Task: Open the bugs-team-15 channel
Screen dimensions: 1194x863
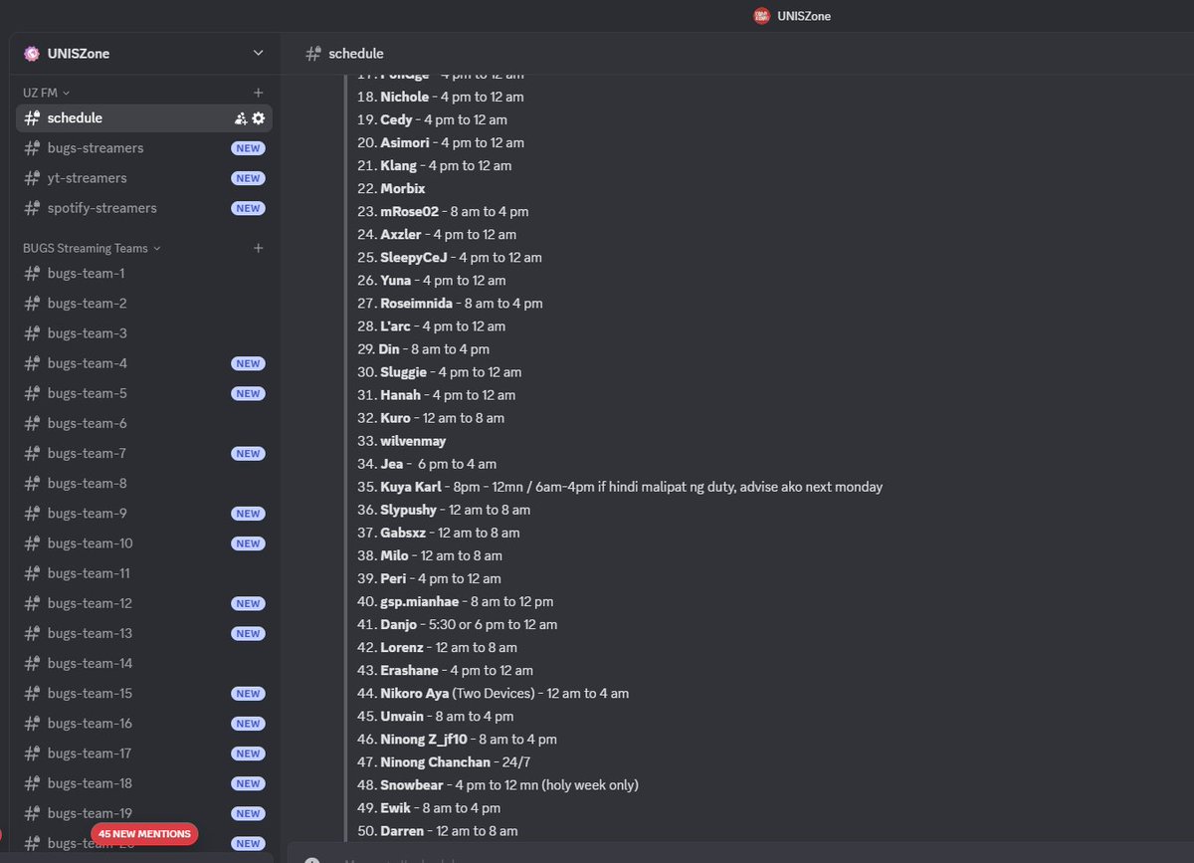Action: 144,693
